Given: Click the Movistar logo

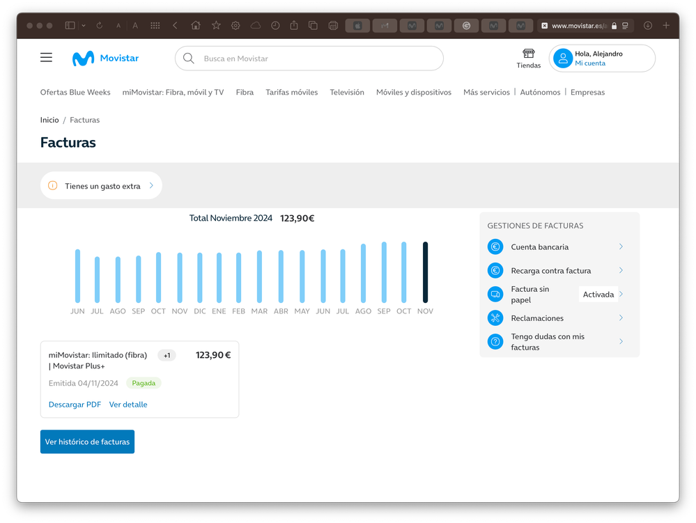Looking at the screenshot, I should (x=105, y=58).
